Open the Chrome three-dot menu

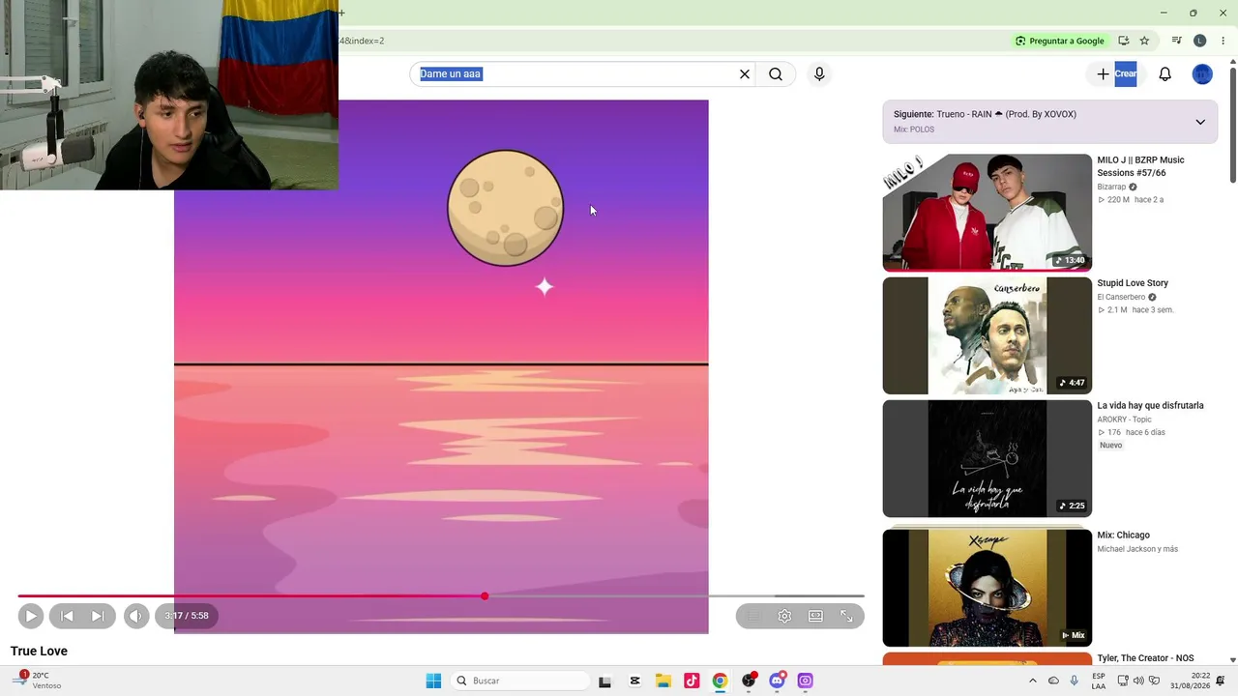tap(1223, 41)
